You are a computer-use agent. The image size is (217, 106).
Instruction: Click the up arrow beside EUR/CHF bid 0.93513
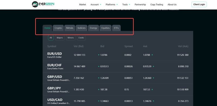(x=99, y=66)
